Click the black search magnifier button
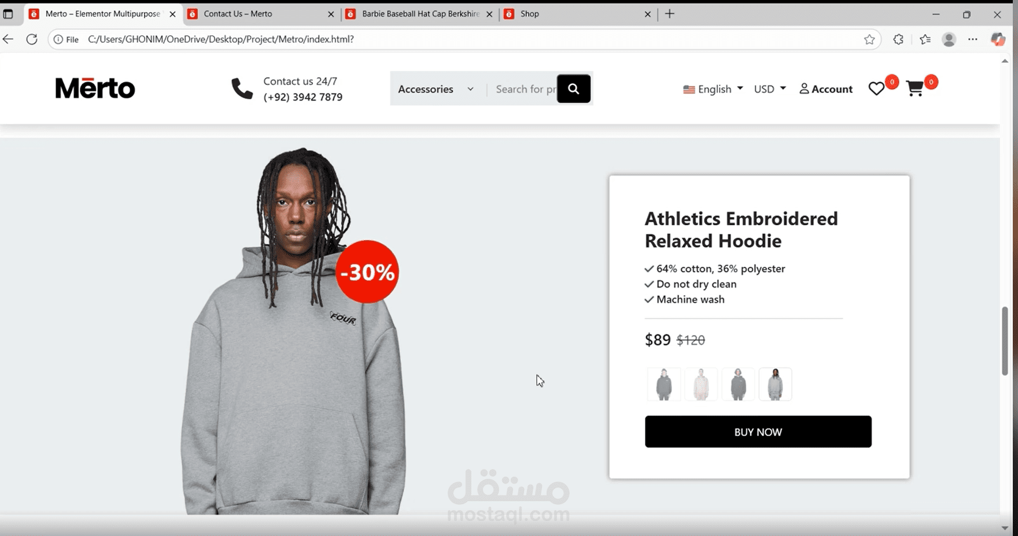This screenshot has height=536, width=1018. [x=573, y=88]
